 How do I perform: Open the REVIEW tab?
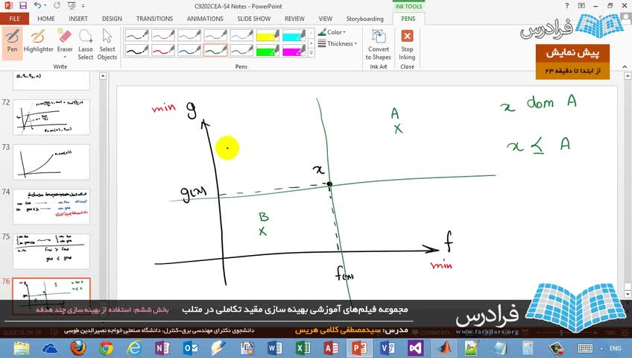(294, 19)
